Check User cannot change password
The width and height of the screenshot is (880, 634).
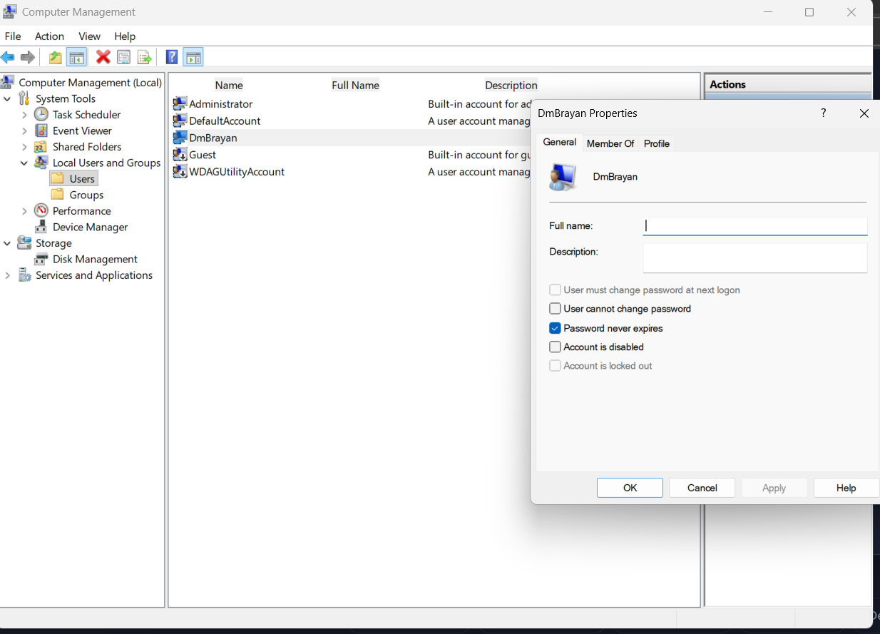coord(555,309)
